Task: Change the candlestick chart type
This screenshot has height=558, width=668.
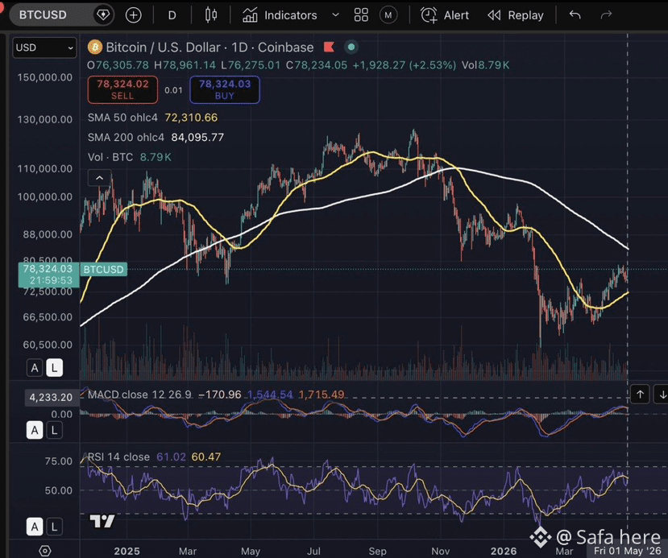Action: pos(211,15)
